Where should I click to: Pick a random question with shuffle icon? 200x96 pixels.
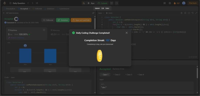[37, 3]
